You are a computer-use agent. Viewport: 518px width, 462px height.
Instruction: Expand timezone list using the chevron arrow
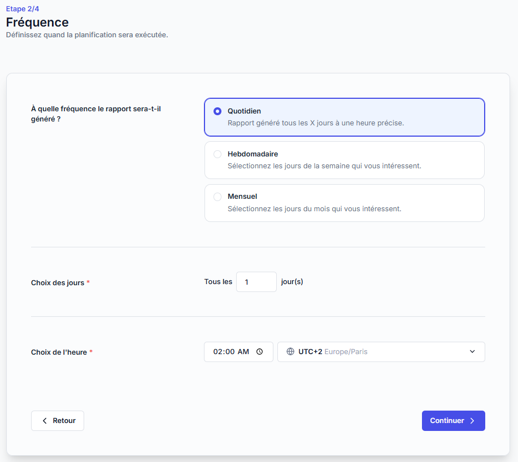[472, 352]
